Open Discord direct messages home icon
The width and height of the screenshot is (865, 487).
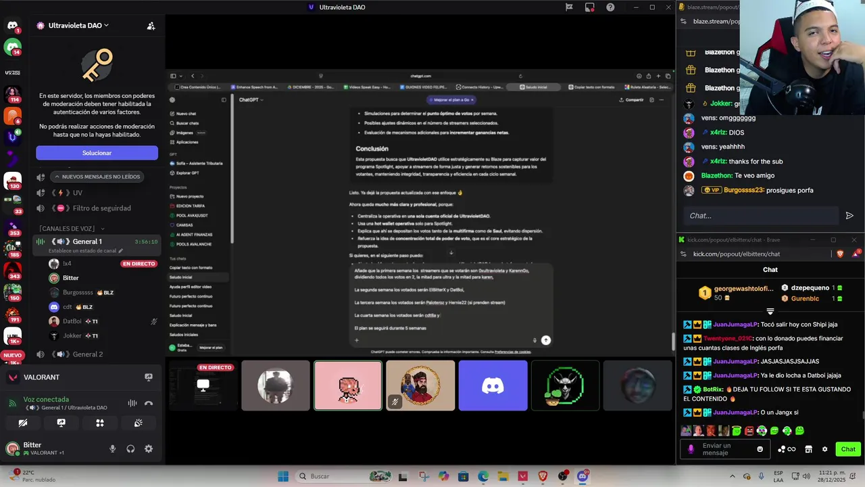(x=12, y=26)
